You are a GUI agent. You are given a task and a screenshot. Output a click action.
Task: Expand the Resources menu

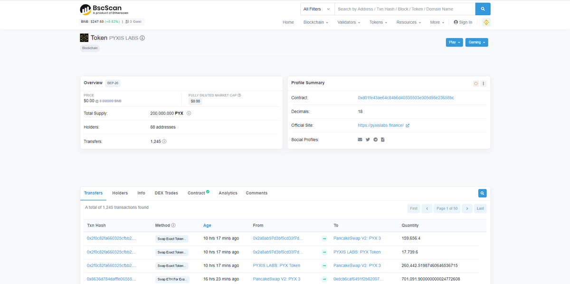(x=408, y=22)
